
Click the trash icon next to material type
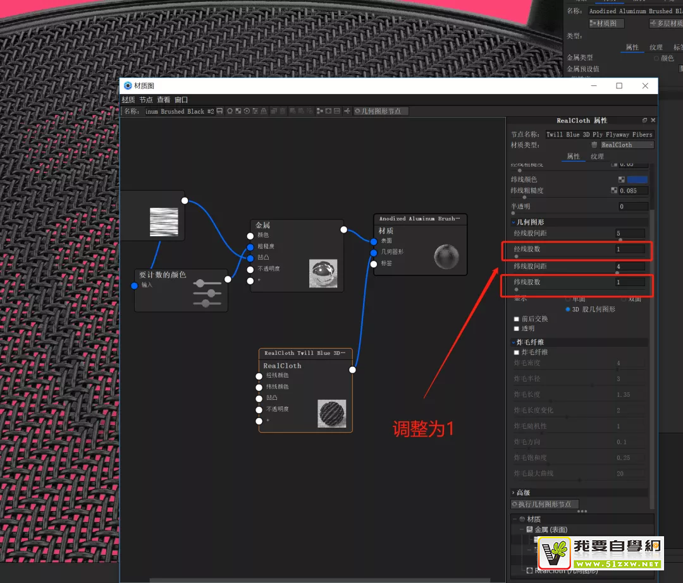(594, 145)
